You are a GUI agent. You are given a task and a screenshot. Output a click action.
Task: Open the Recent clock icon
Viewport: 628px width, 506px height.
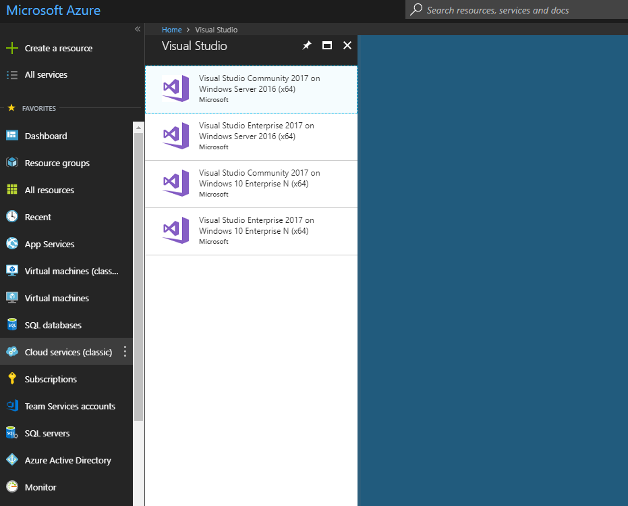(x=12, y=217)
